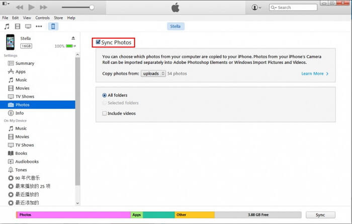Click the Apps segment of storage bar

point(136,215)
